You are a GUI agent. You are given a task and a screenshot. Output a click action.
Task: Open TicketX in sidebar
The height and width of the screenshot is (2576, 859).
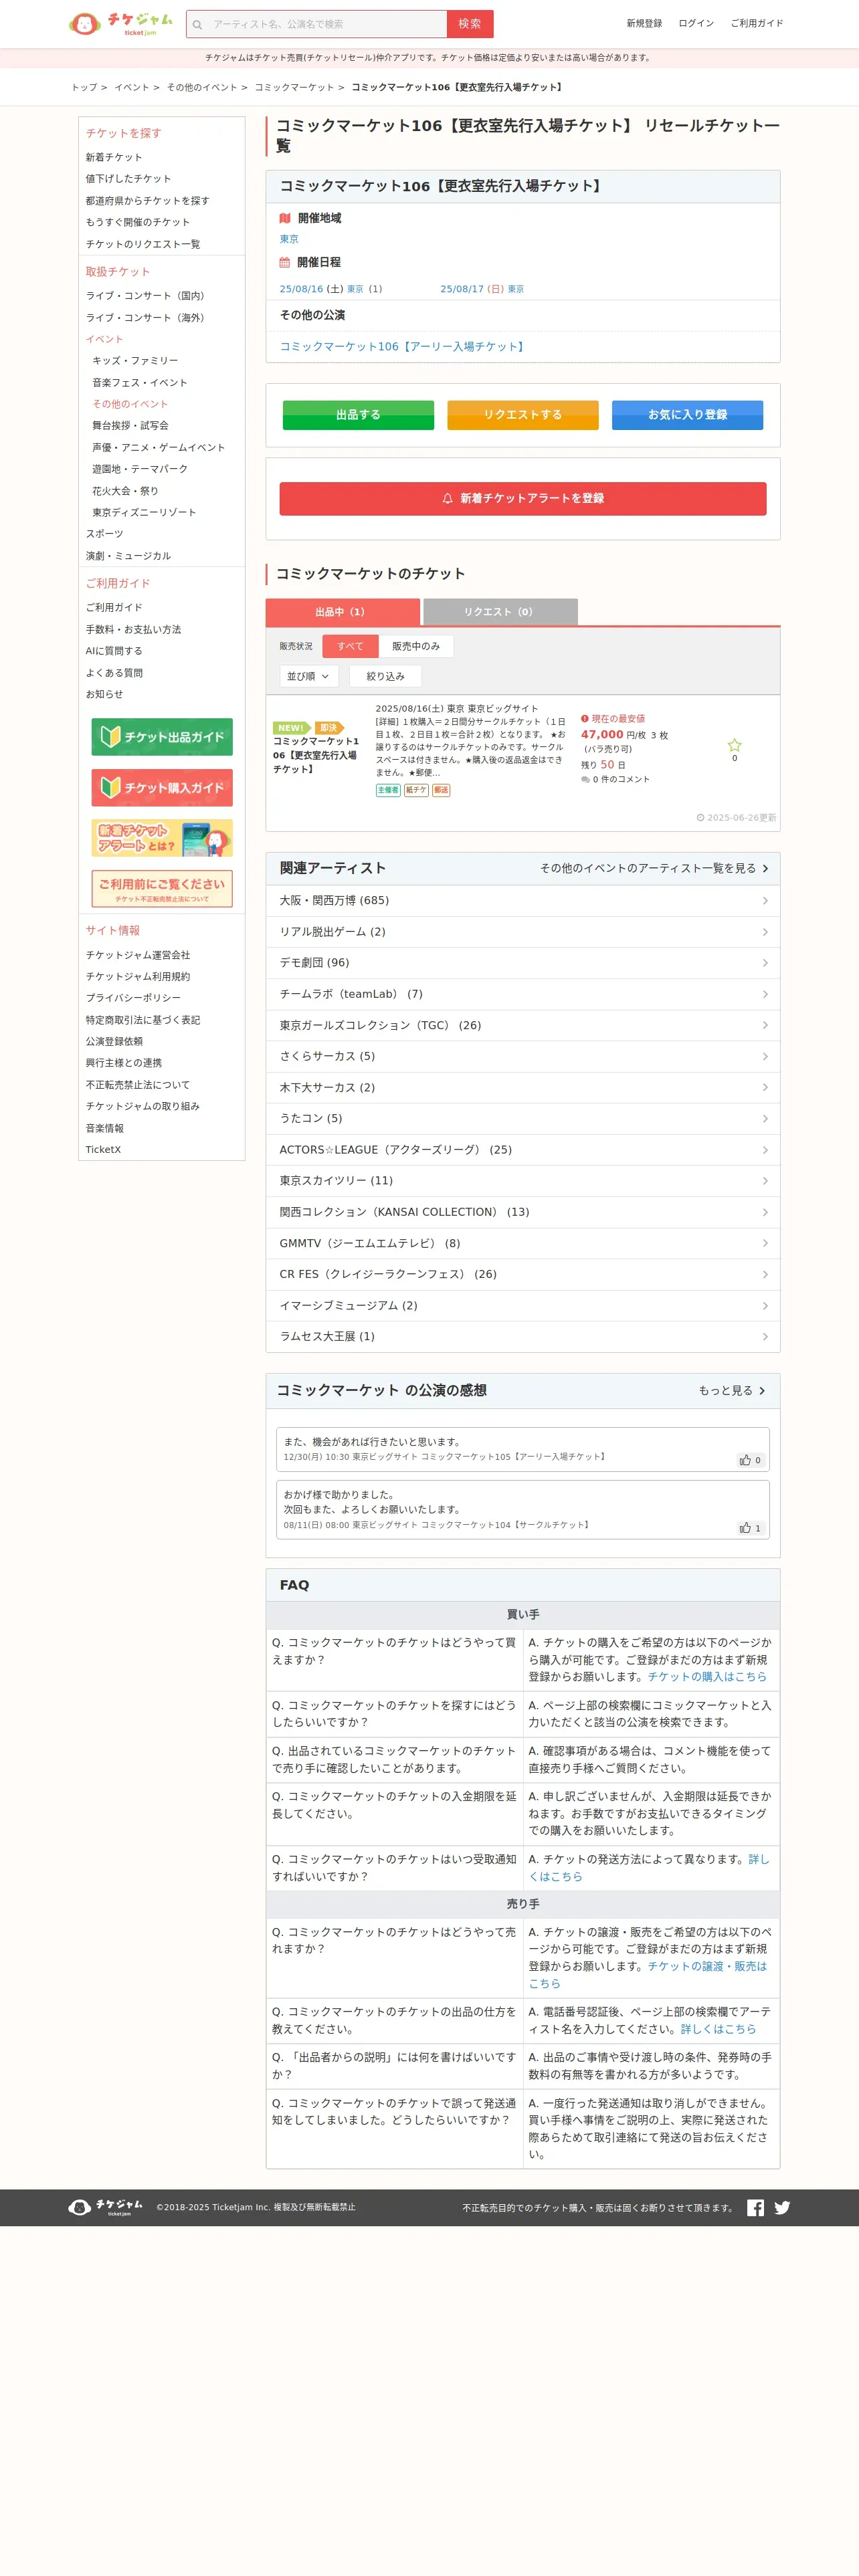point(103,1150)
